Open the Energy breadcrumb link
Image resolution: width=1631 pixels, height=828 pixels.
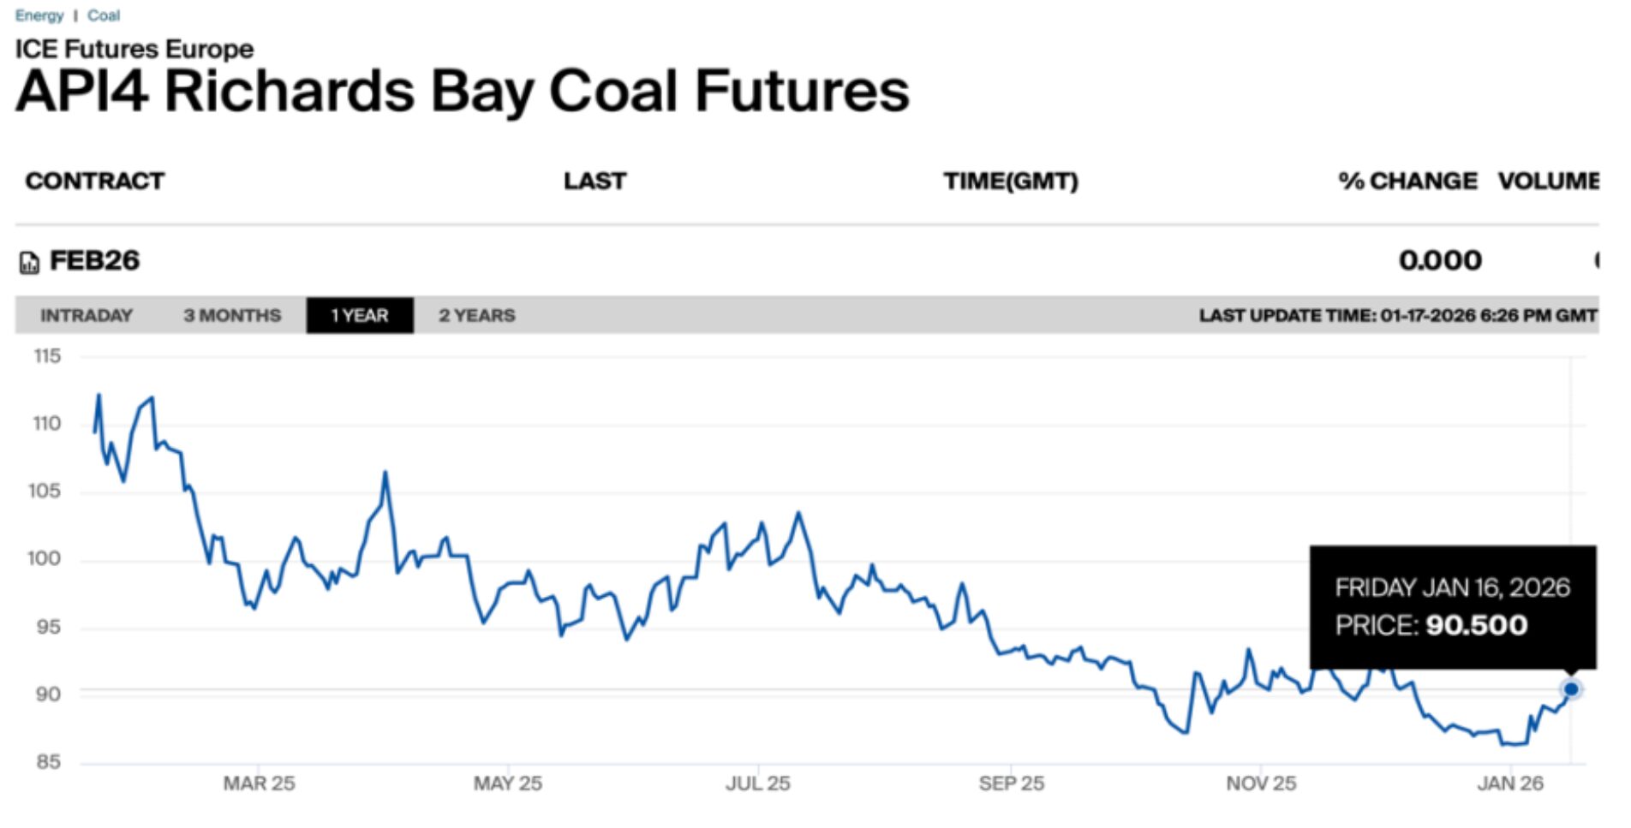(x=39, y=15)
